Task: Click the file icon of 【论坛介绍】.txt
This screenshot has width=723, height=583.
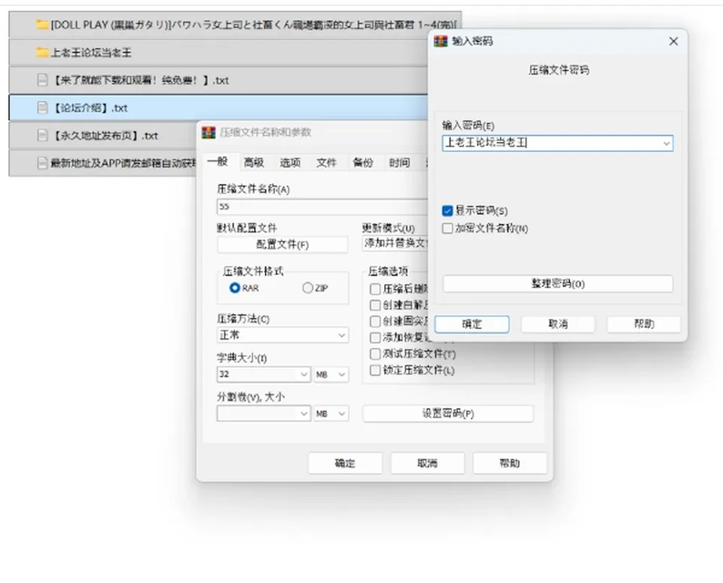Action: (42, 108)
